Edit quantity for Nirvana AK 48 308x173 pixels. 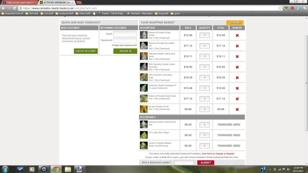pos(205,109)
